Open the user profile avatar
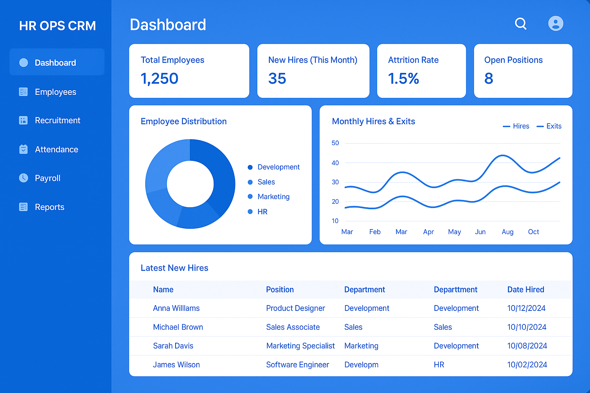The image size is (590, 393). coord(555,23)
